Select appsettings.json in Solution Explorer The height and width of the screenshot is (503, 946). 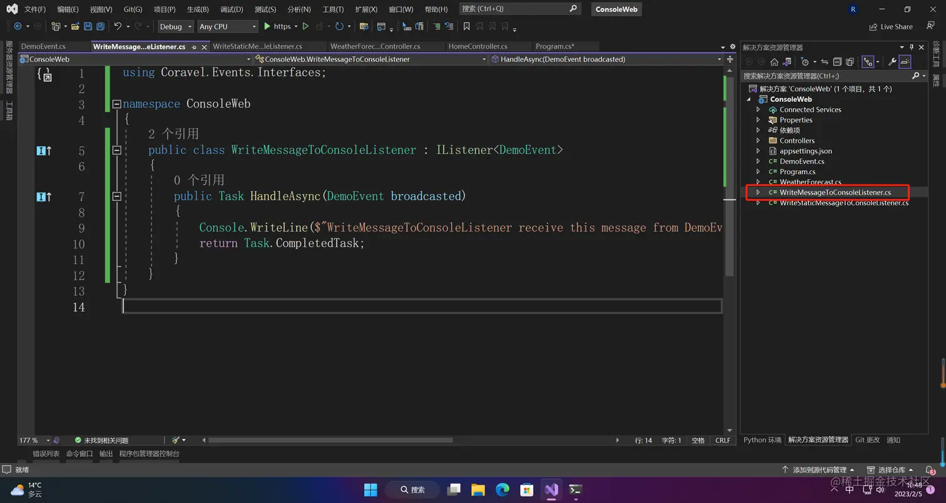(805, 151)
